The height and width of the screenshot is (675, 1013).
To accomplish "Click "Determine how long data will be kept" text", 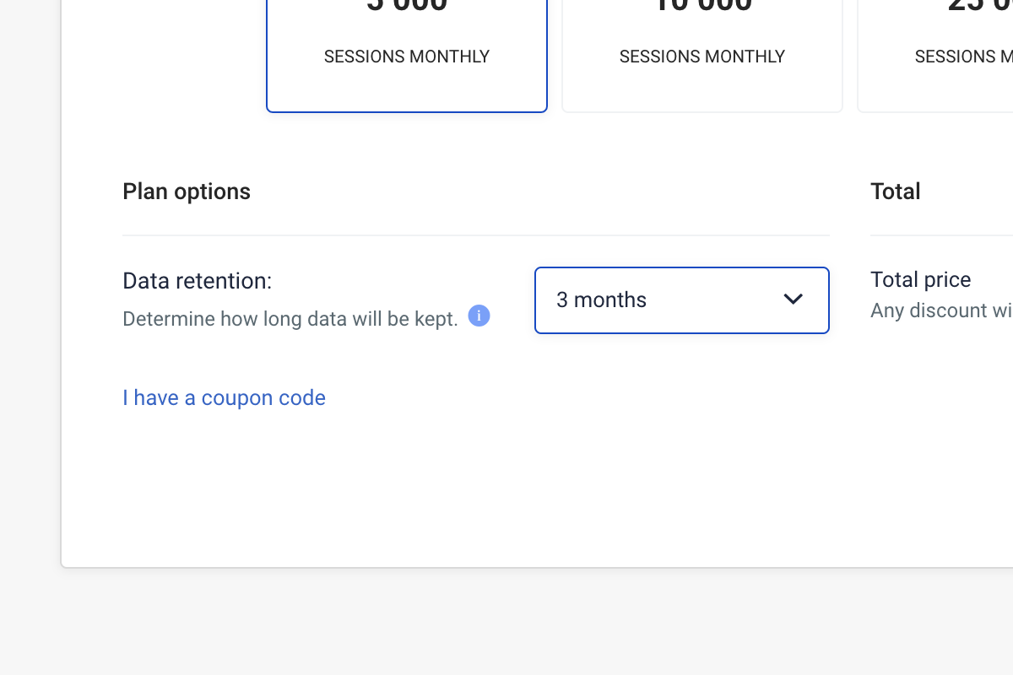I will pos(290,319).
